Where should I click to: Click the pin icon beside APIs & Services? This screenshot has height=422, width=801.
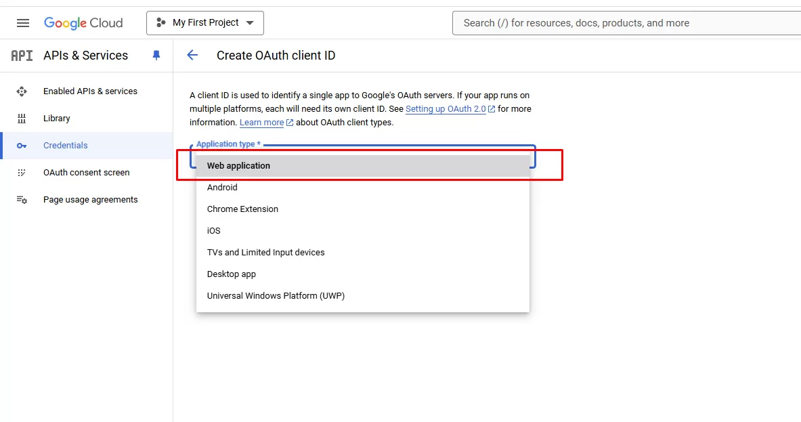[156, 56]
